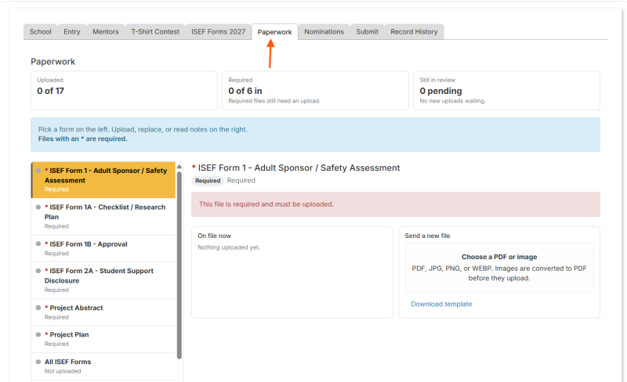Select the Project Abstract form item
The height and width of the screenshot is (382, 627).
pyautogui.click(x=103, y=312)
